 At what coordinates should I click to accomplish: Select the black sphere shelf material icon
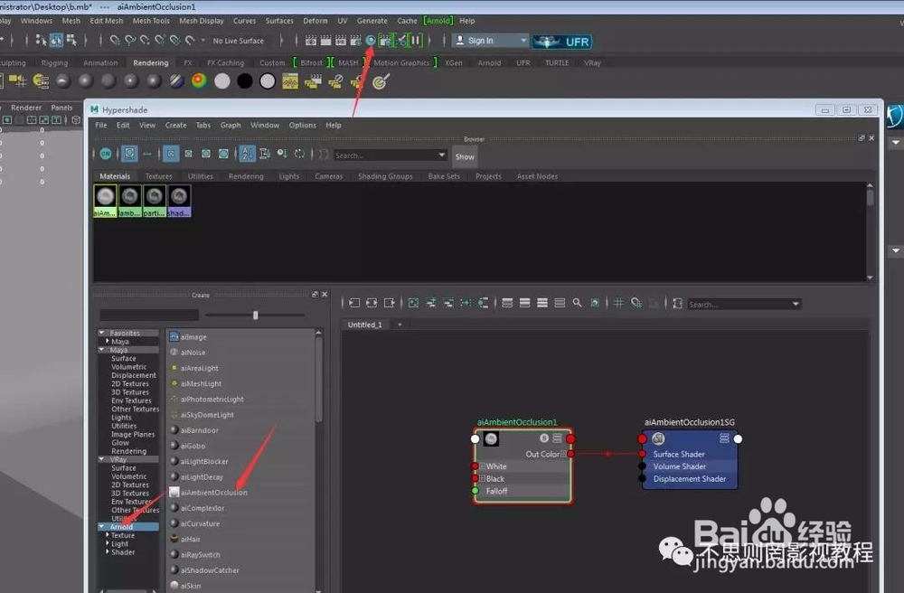[x=244, y=81]
